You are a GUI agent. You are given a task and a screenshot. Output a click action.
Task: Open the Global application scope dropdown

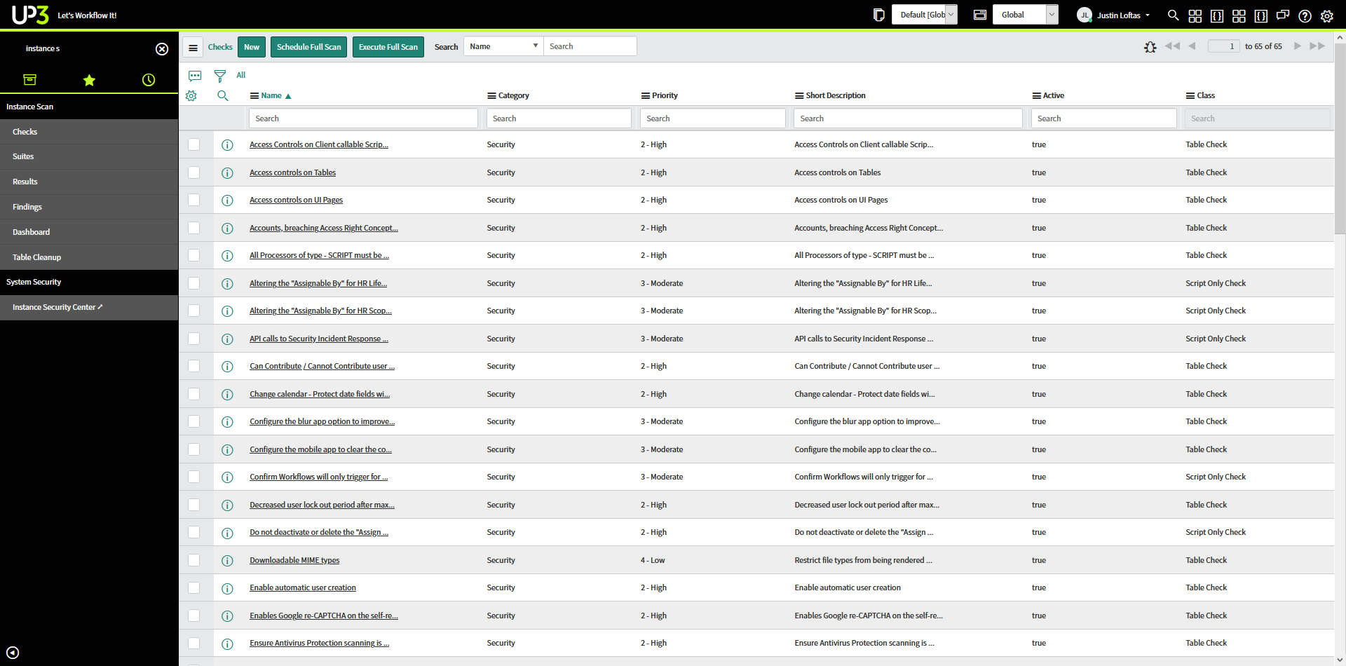[1026, 13]
